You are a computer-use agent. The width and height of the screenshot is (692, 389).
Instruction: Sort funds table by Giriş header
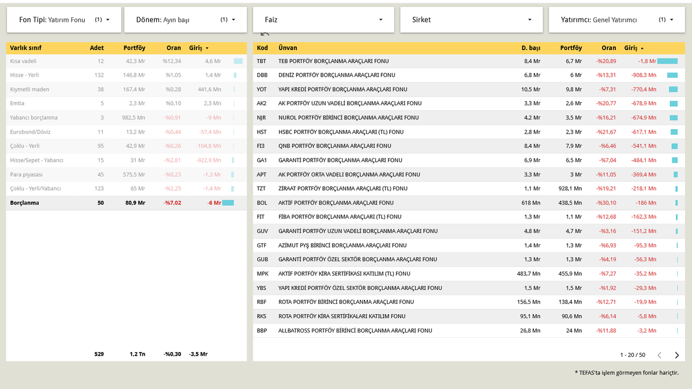pyautogui.click(x=634, y=48)
